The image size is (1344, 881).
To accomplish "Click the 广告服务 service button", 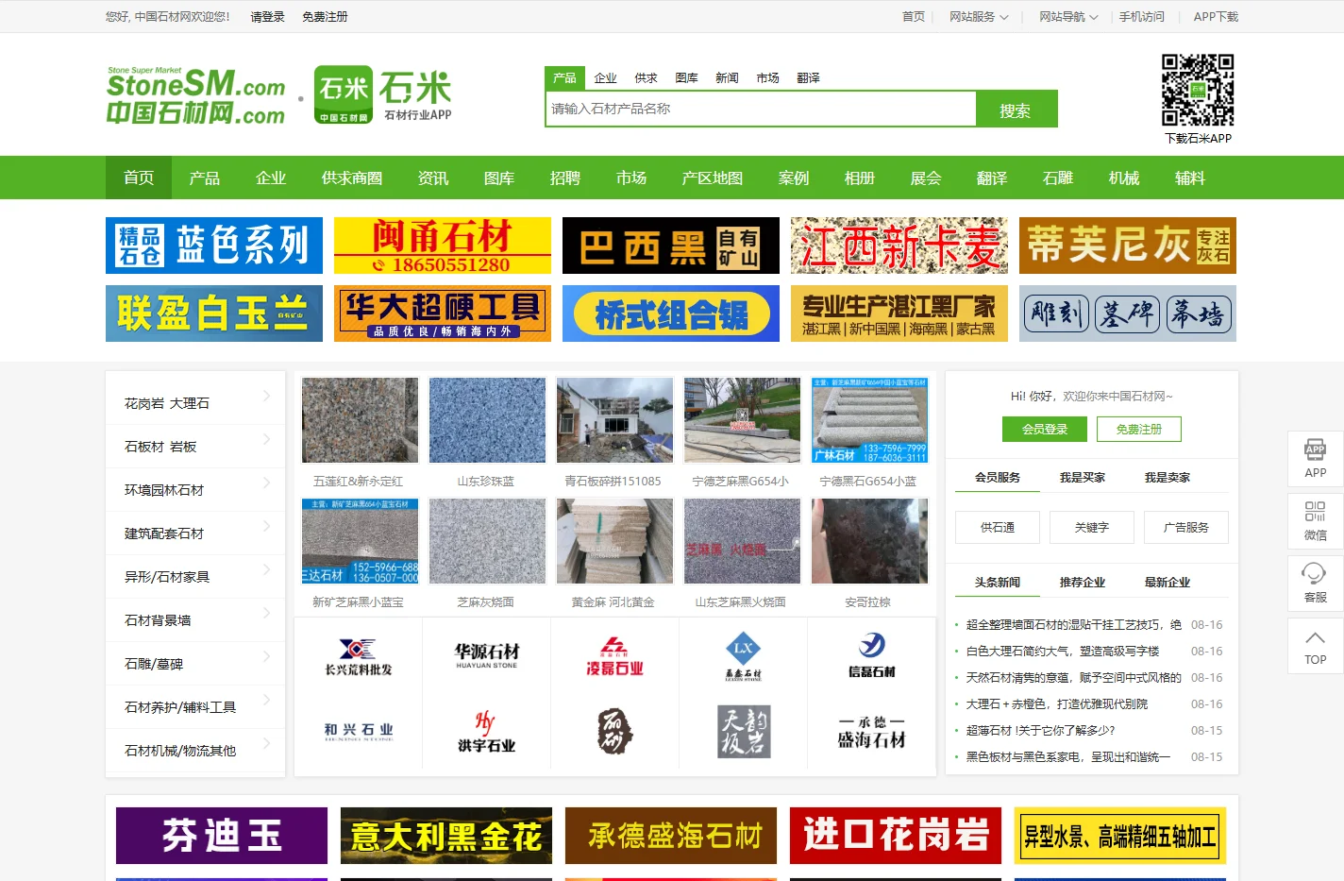I will (1186, 527).
